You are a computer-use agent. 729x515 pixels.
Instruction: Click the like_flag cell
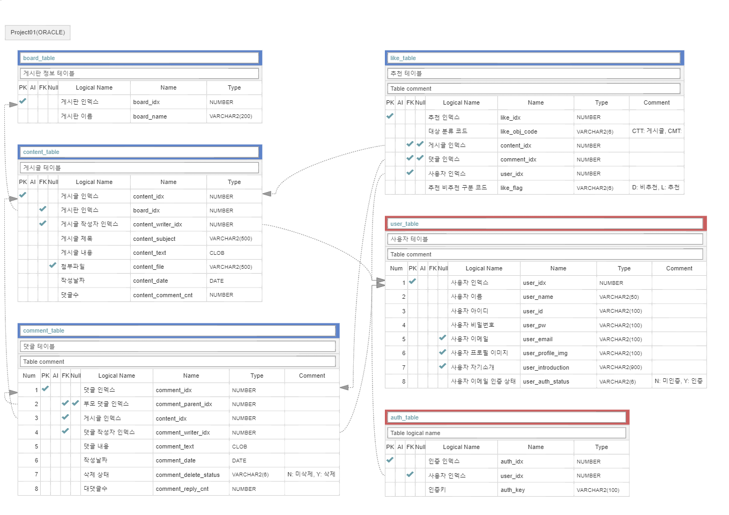click(x=535, y=187)
